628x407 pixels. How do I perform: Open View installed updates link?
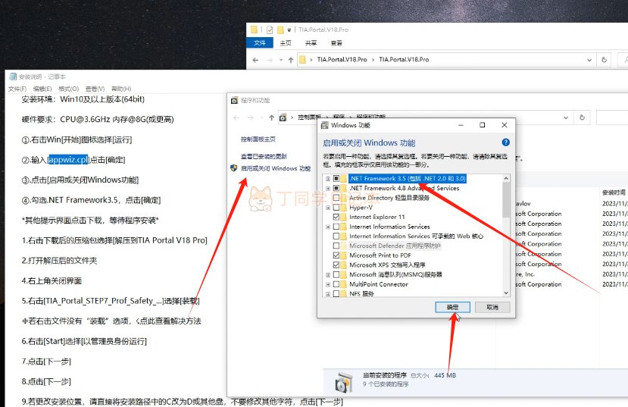click(x=264, y=156)
